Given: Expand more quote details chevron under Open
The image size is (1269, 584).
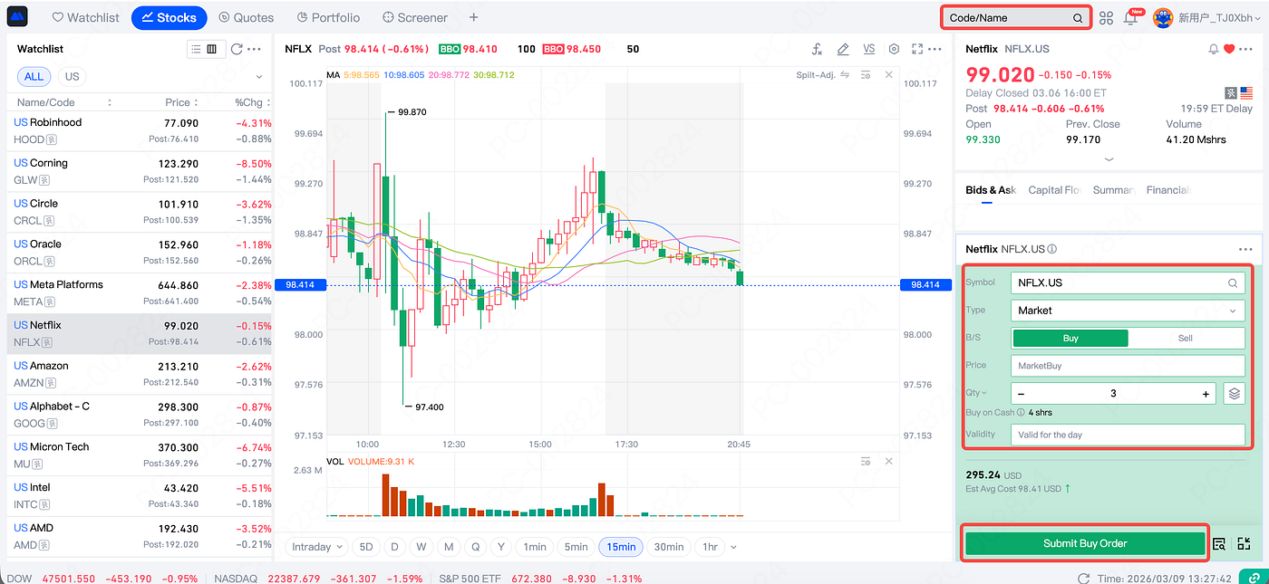Looking at the screenshot, I should [x=1109, y=159].
